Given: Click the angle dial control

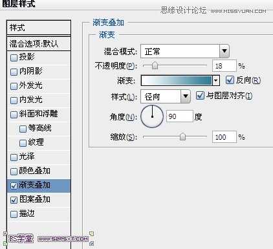Looking at the screenshot, I should coord(152,116).
